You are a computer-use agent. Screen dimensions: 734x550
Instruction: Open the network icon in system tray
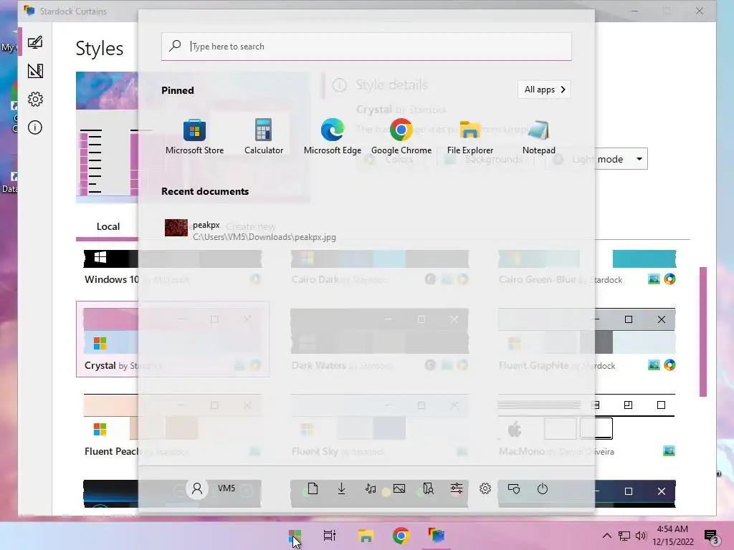tap(624, 536)
